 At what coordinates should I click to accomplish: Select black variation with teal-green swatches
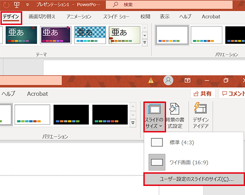pyautogui.click(x=110, y=115)
